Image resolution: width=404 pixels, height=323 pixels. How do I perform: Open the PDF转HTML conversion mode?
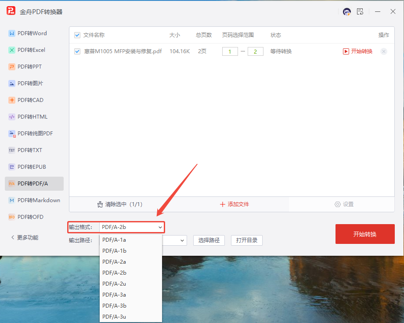34,117
